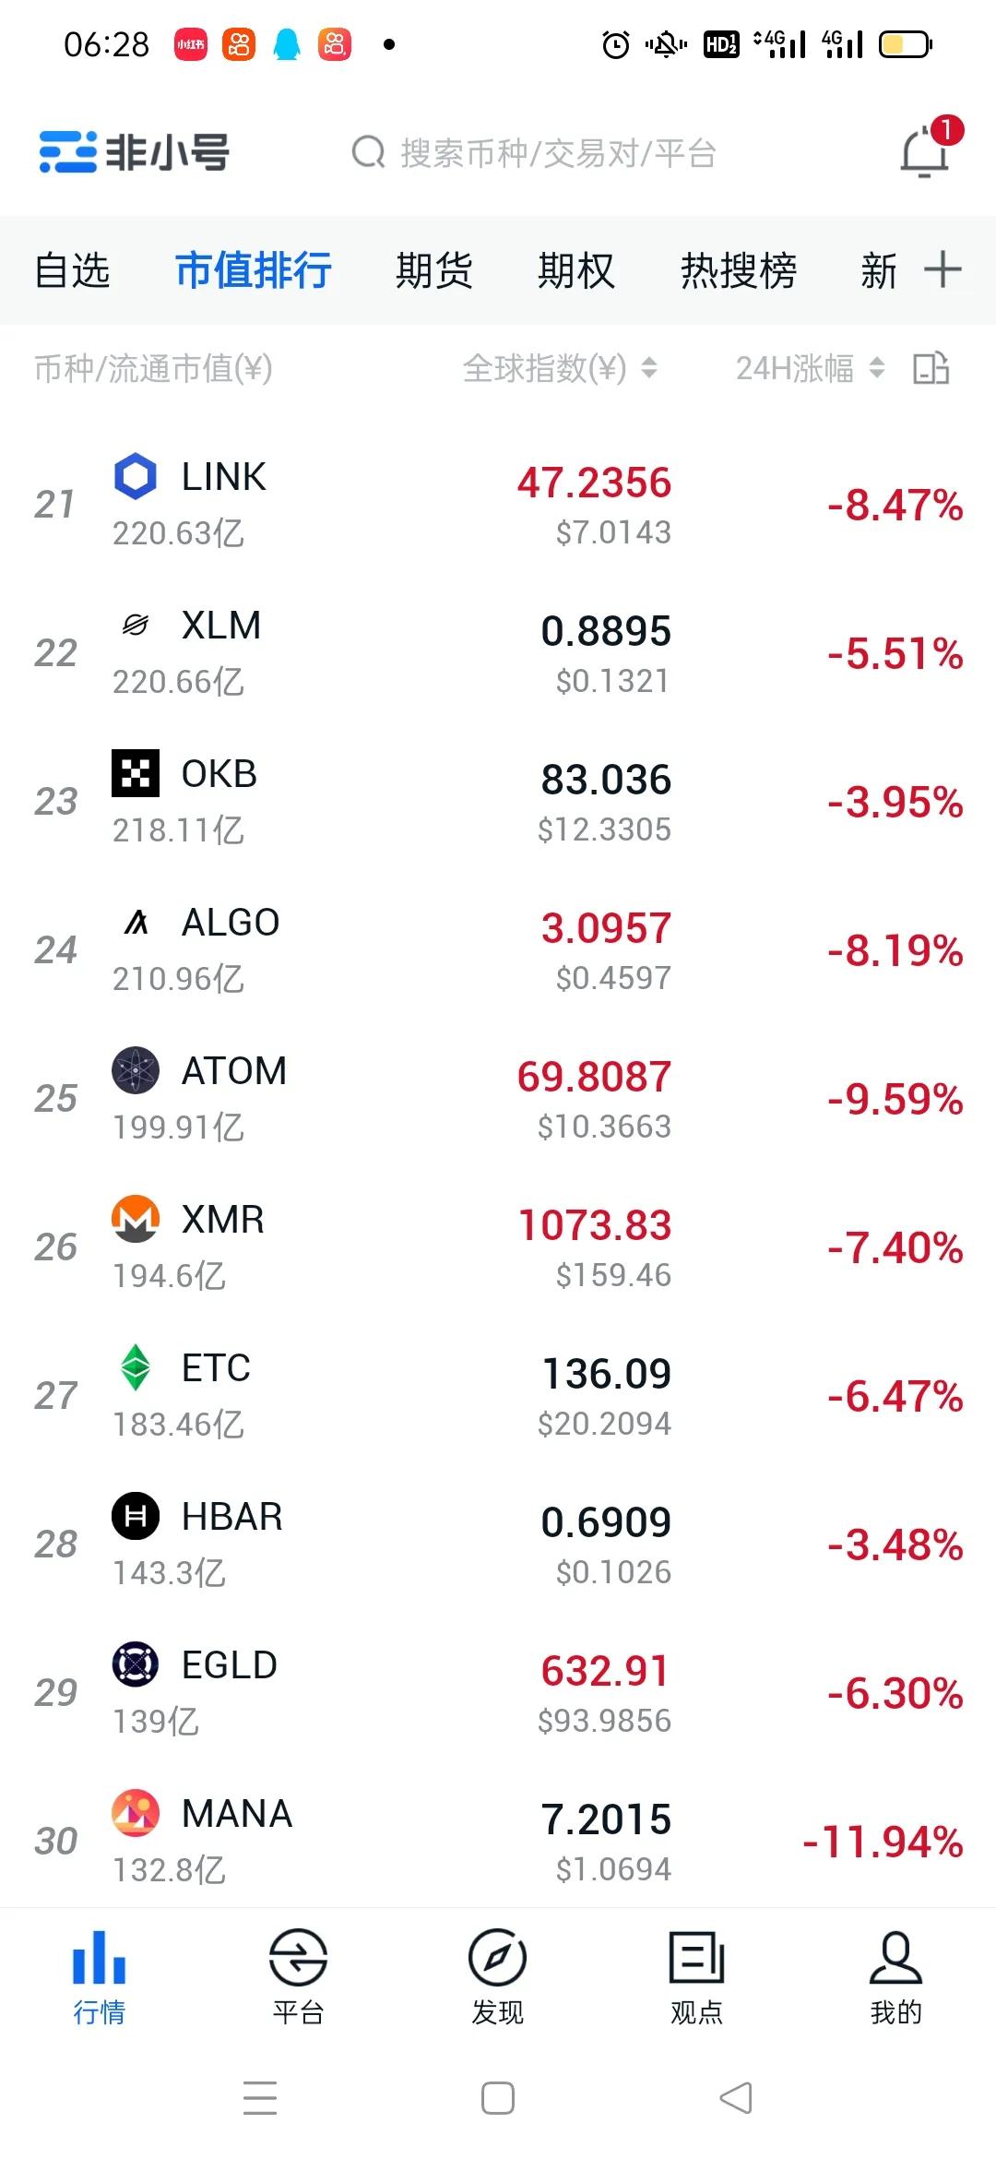Open the notification bell
The height and width of the screenshot is (2159, 996).
(x=925, y=152)
